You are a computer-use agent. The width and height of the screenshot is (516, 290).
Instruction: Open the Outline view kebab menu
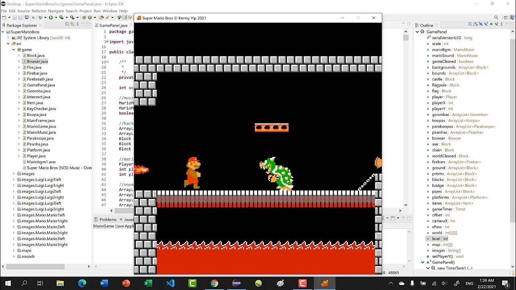pos(502,24)
